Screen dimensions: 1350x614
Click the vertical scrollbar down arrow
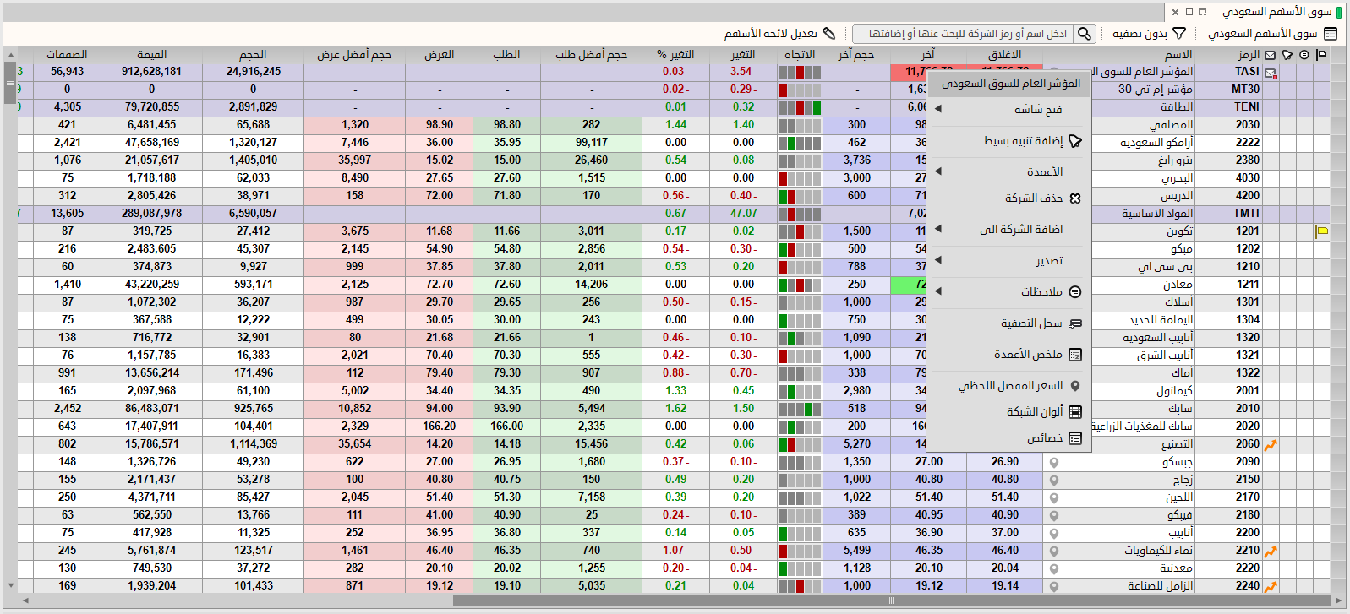[10, 585]
